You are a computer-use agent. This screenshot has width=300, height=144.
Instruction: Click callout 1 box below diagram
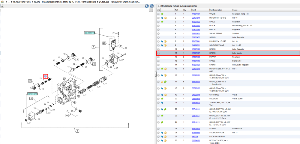77,131
